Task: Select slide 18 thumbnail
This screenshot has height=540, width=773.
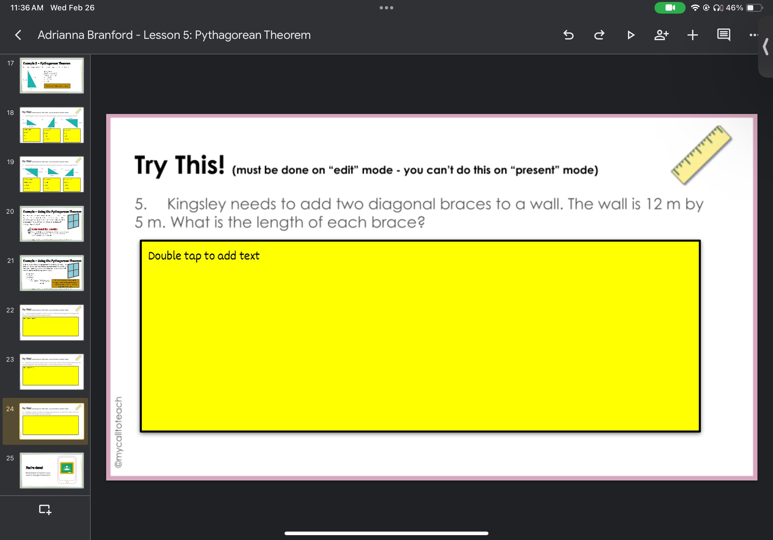Action: point(52,125)
